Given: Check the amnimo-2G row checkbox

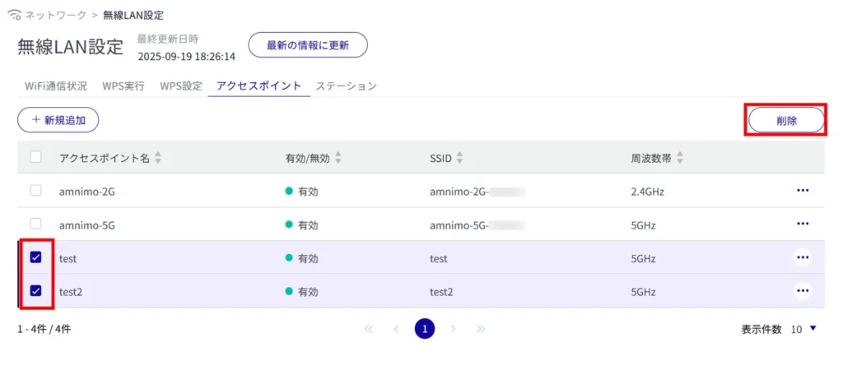Looking at the screenshot, I should pos(35,191).
